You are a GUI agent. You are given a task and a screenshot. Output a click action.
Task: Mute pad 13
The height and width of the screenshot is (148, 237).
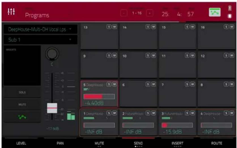(115, 27)
